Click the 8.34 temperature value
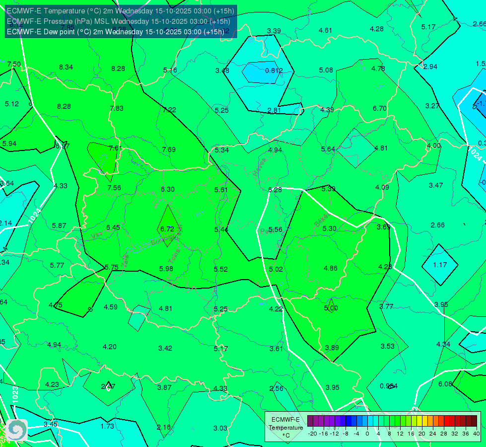 (x=66, y=68)
